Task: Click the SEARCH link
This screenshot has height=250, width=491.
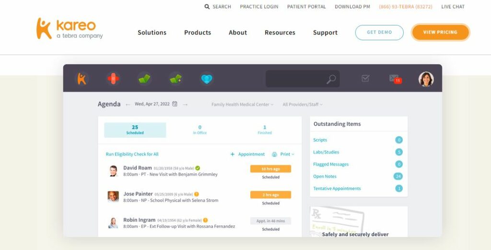Action: [222, 7]
